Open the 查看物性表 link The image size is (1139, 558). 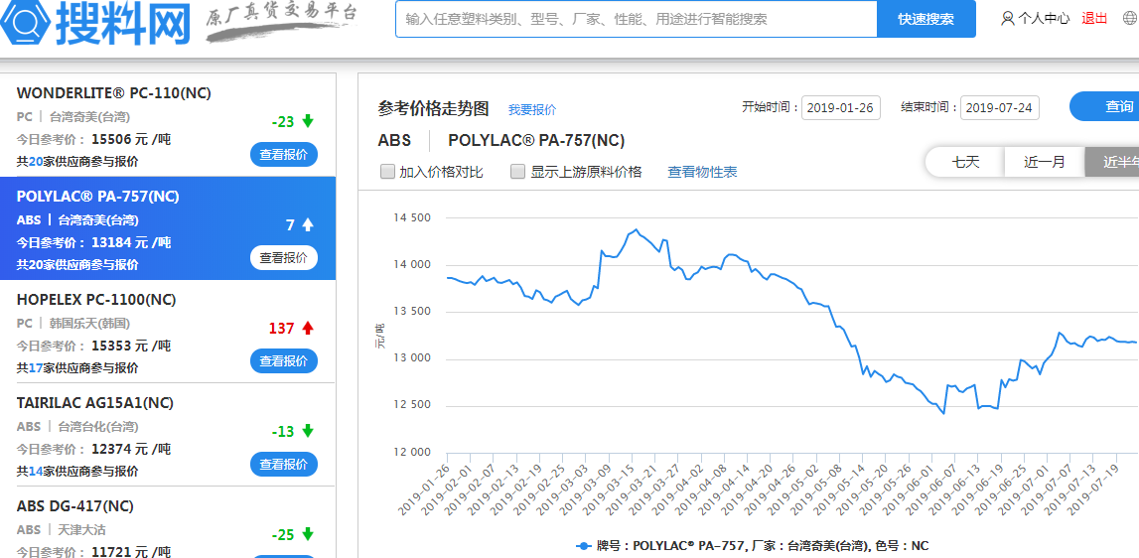coord(702,172)
